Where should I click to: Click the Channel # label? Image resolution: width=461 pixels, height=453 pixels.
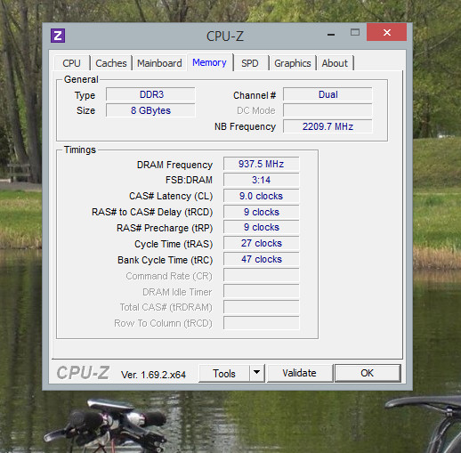click(255, 95)
